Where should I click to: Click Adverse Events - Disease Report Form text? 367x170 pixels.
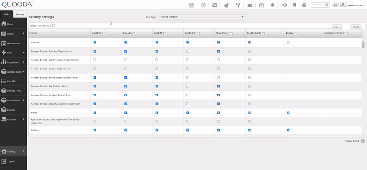(50, 69)
